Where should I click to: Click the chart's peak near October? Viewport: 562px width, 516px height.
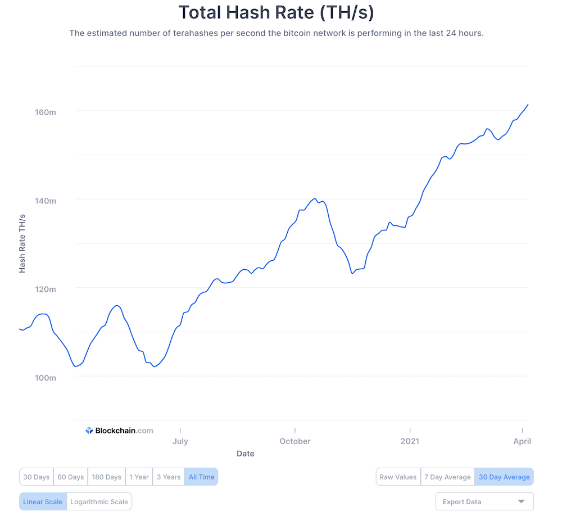pyautogui.click(x=314, y=199)
